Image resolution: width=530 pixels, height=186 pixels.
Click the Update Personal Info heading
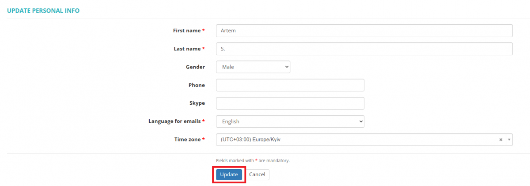pyautogui.click(x=43, y=11)
